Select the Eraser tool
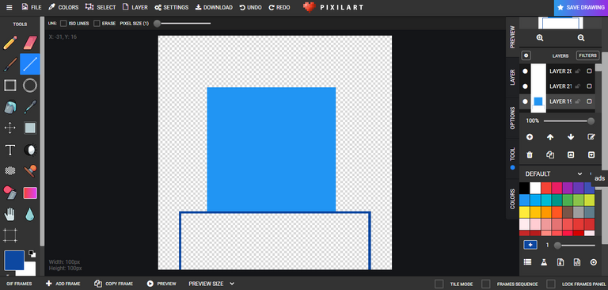608x290 pixels. tap(30, 43)
